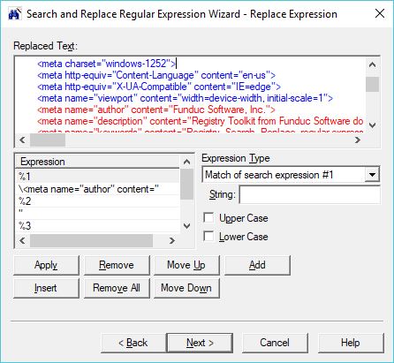Click Replaced Text horizontal scroll left arrow

[22, 140]
